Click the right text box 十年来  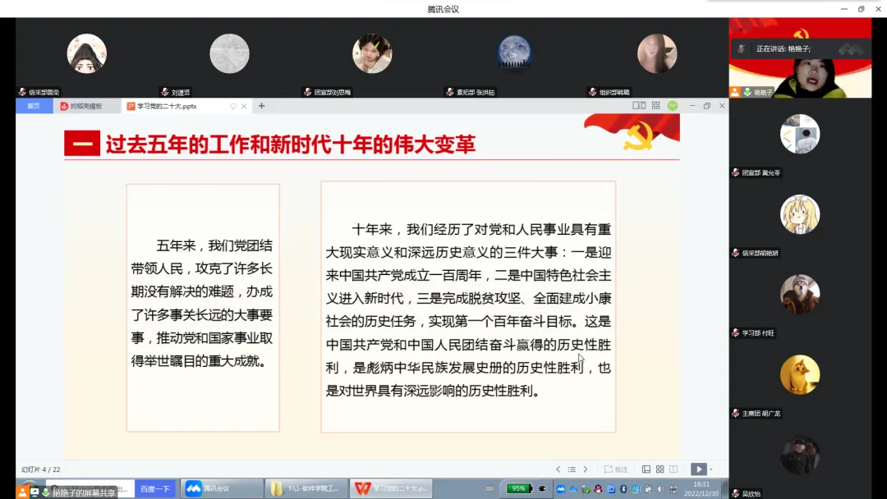(468, 307)
